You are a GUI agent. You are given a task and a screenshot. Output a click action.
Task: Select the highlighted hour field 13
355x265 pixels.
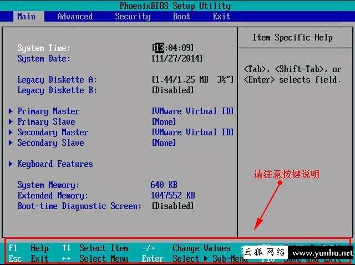click(160, 48)
